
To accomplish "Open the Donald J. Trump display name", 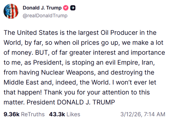I will coord(42,8).
